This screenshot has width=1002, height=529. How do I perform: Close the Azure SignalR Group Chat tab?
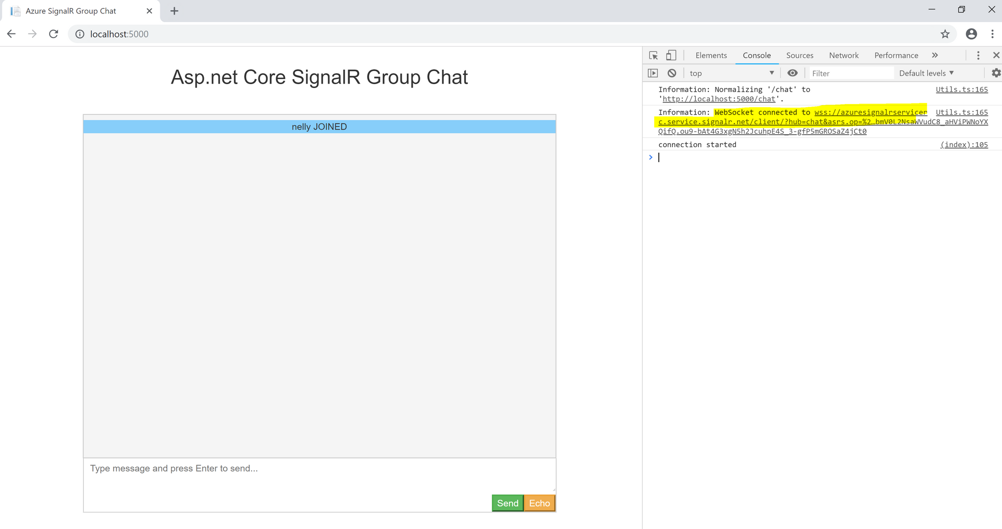pos(149,11)
